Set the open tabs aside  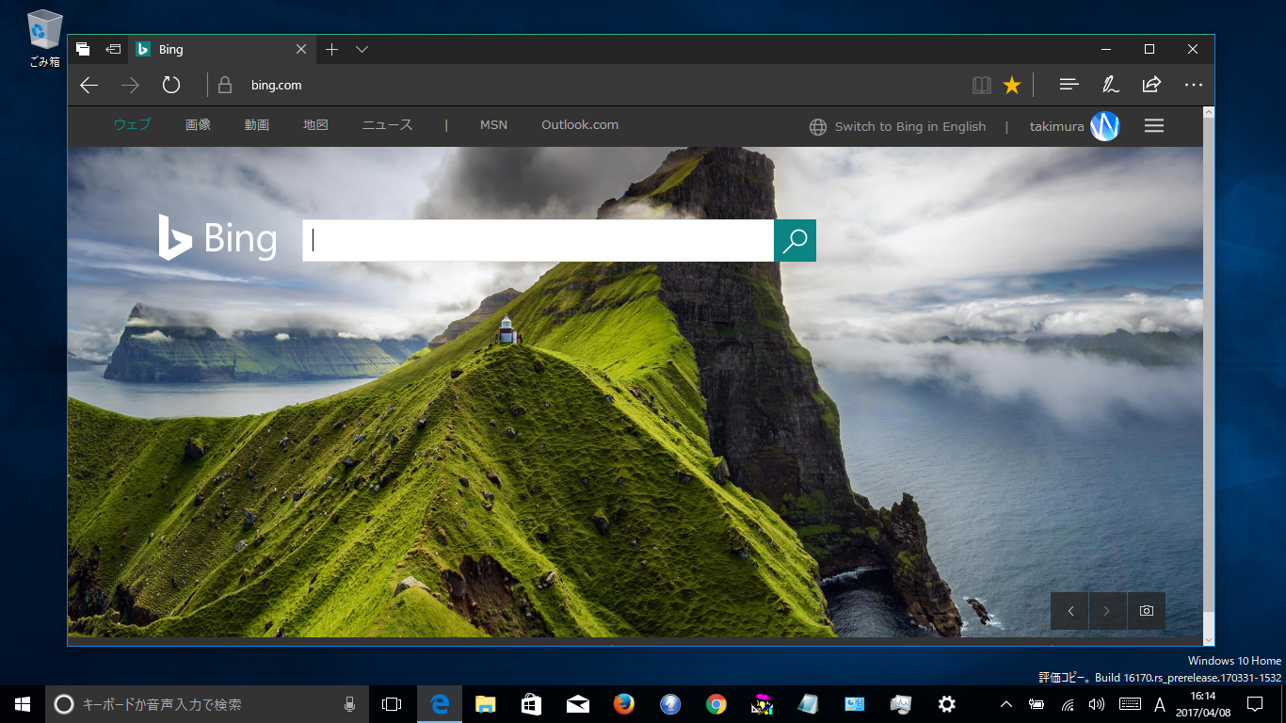(x=113, y=49)
